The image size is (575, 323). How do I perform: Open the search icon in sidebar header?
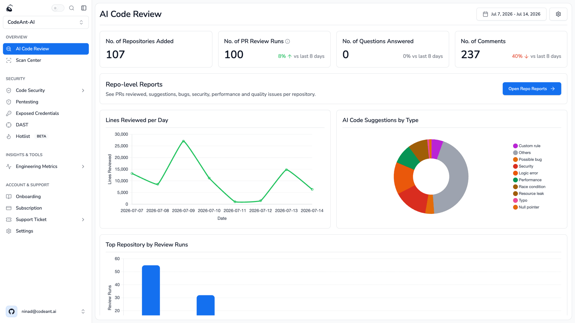point(72,8)
